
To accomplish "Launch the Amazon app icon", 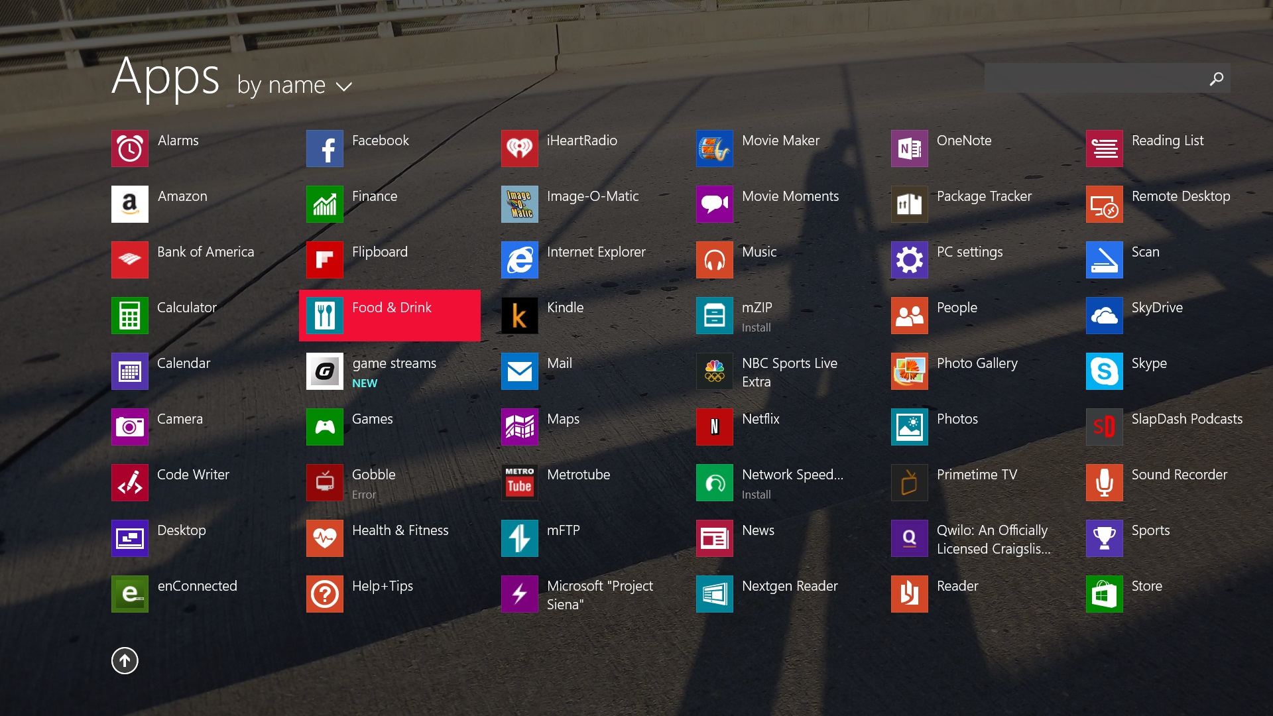I will point(130,204).
